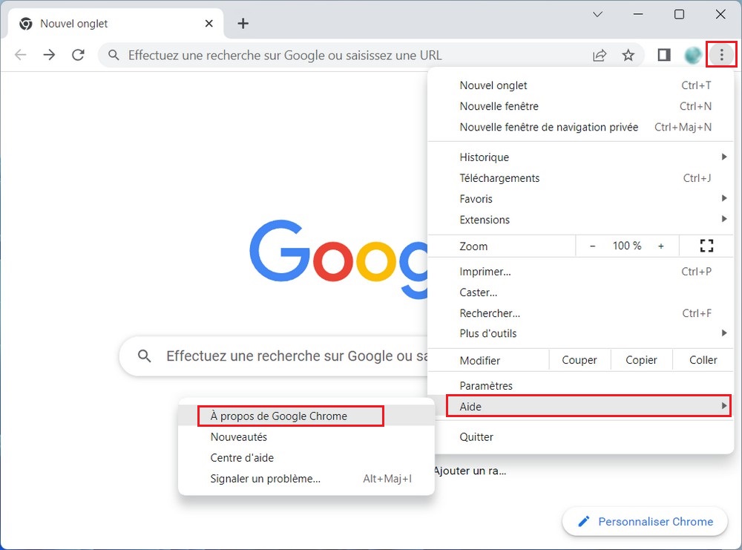Expand the Favoris submenu

click(x=581, y=199)
